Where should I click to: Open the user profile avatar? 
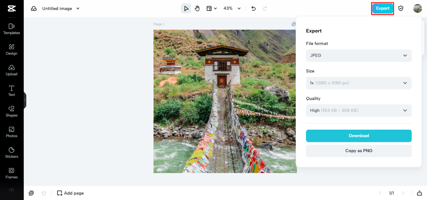pos(417,9)
